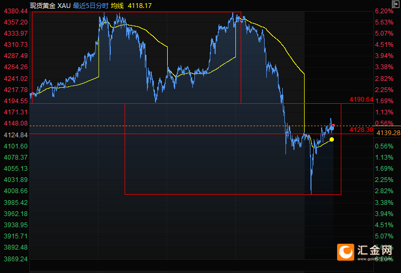The width and height of the screenshot is (401, 273).
Task: Click the 4194.55 price axis label
Action: pyautogui.click(x=15, y=101)
